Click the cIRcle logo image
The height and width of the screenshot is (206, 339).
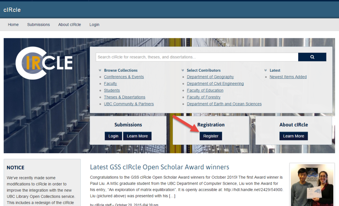(44, 63)
